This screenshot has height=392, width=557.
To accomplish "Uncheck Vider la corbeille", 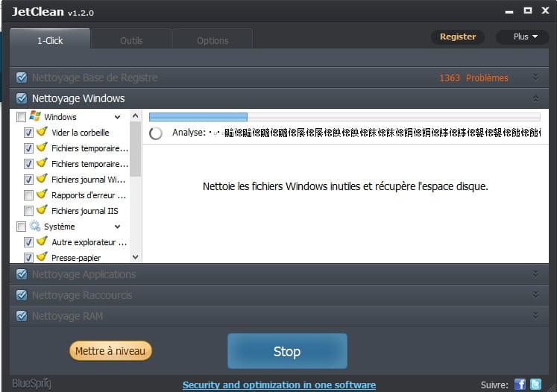I will 28,133.
